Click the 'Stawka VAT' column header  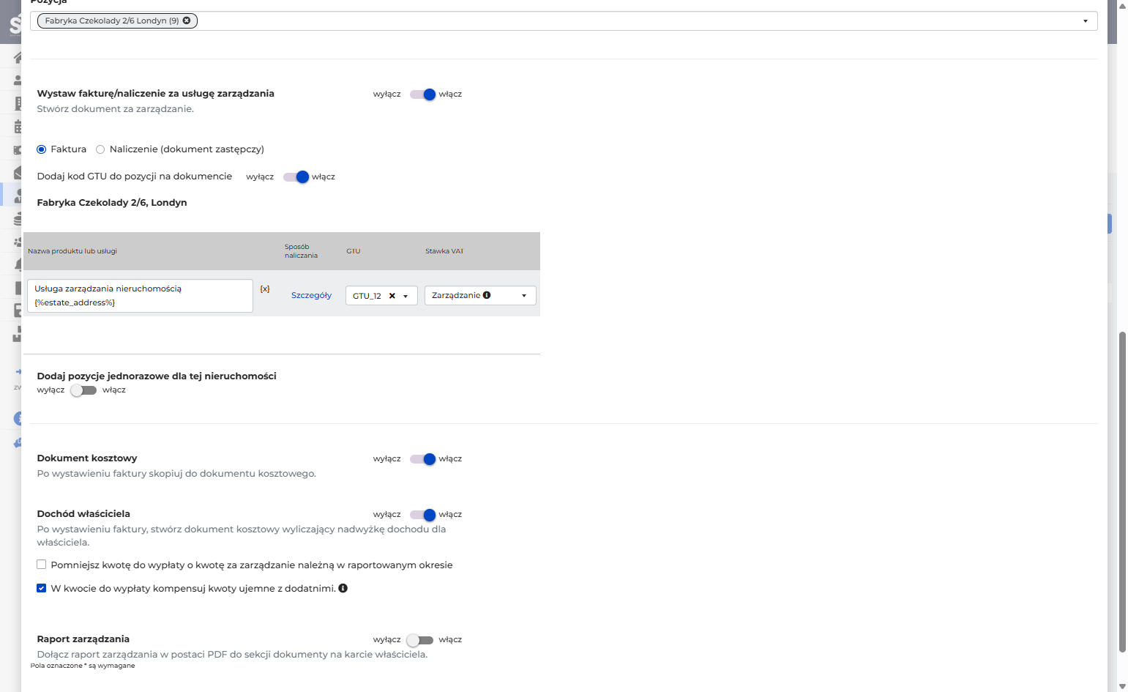pos(444,251)
